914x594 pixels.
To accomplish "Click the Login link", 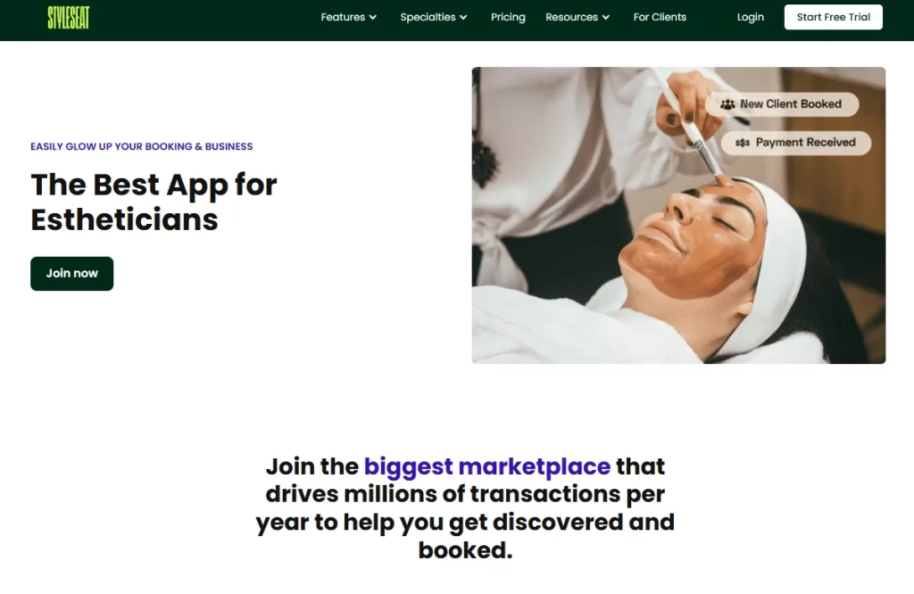I will click(750, 18).
